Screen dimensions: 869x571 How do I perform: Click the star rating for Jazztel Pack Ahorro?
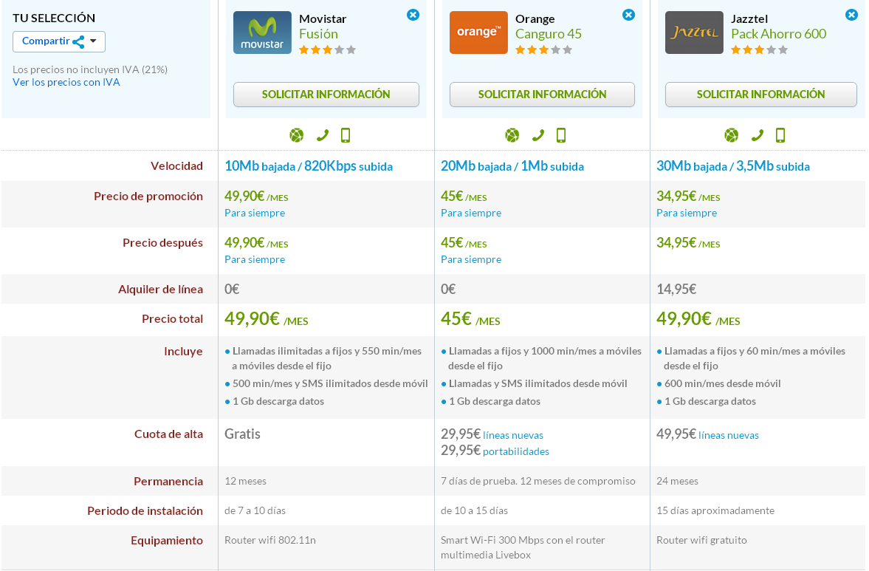point(759,50)
